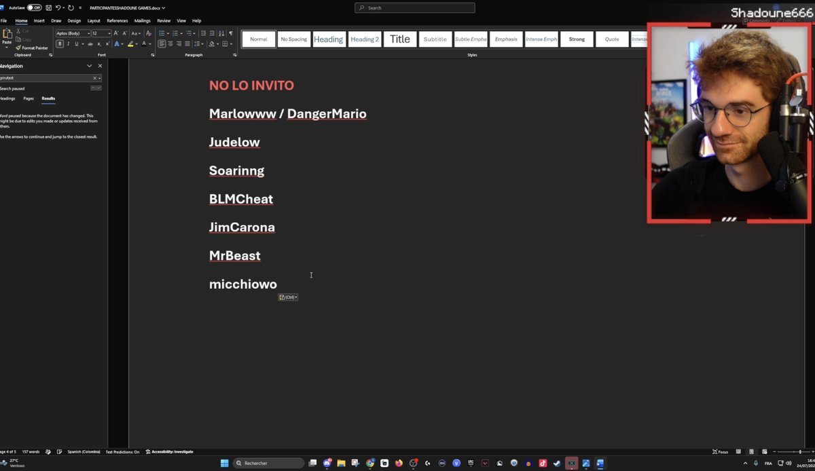Toggle superscript formatting
The image size is (815, 471).
(107, 43)
